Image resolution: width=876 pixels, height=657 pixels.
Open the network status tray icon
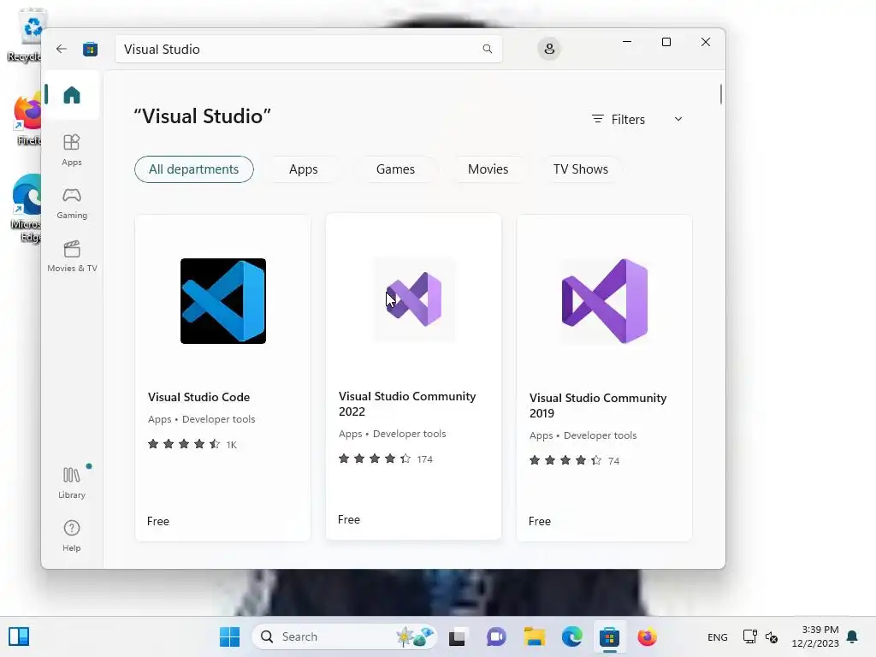pyautogui.click(x=749, y=636)
